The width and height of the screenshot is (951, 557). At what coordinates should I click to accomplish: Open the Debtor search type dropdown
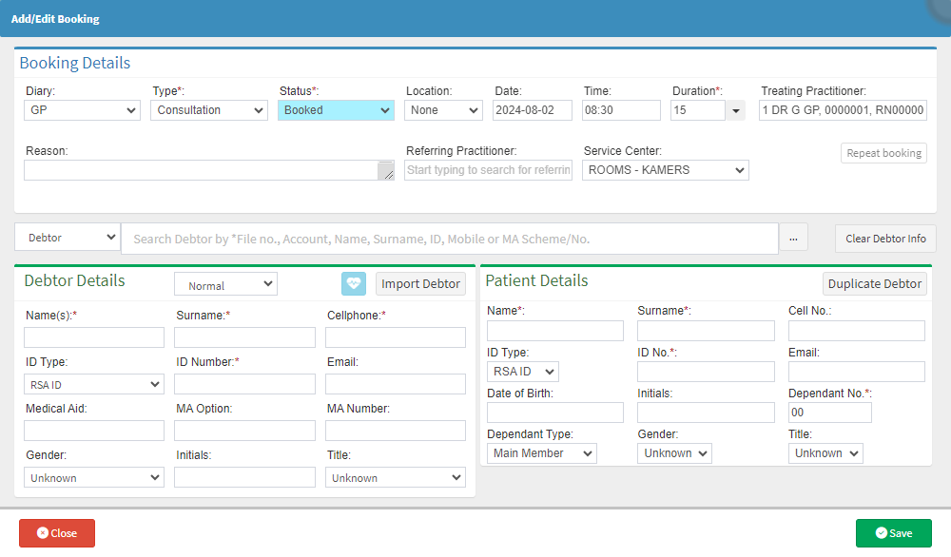67,238
